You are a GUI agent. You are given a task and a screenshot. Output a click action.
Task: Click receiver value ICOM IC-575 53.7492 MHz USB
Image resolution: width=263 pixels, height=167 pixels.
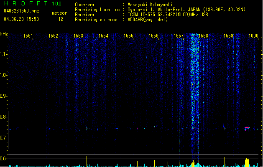pos(168,15)
